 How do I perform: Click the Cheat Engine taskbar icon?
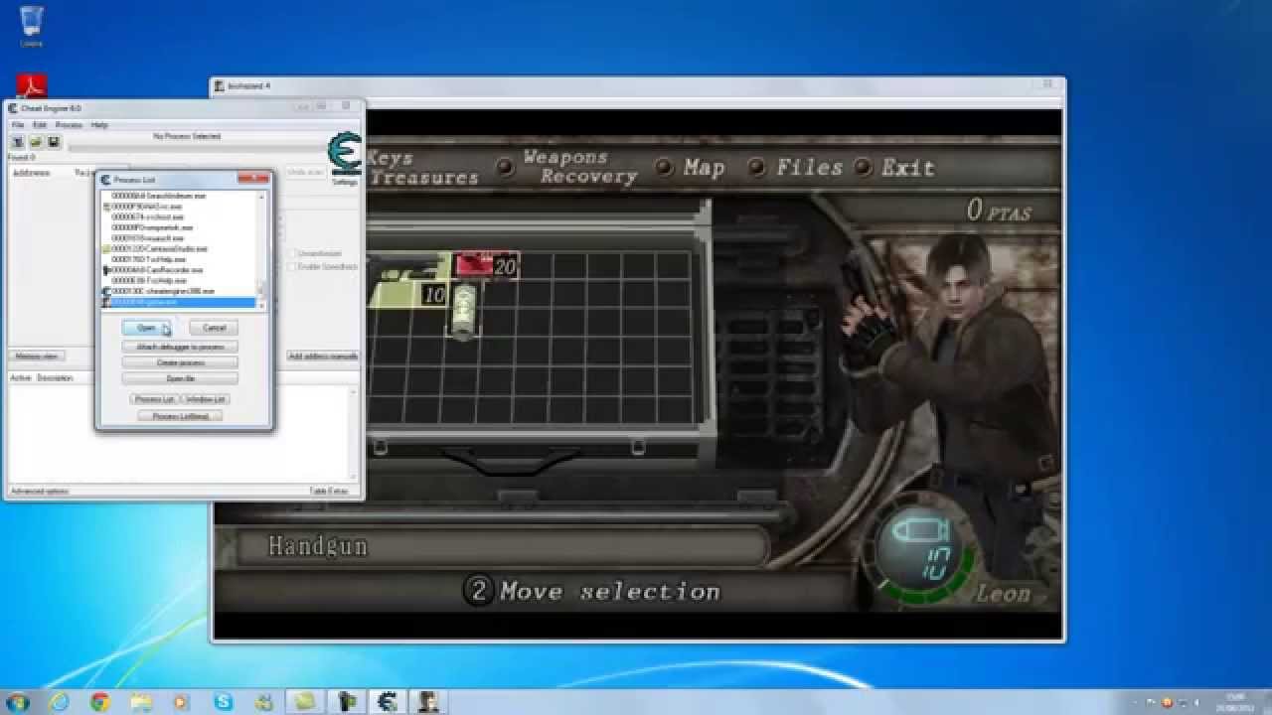click(386, 702)
